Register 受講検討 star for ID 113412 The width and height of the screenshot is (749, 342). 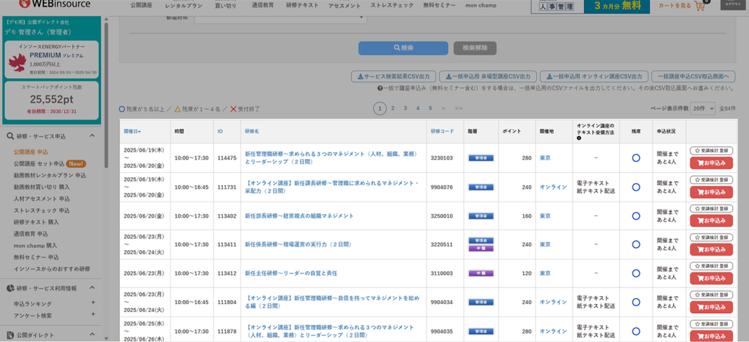(x=712, y=266)
